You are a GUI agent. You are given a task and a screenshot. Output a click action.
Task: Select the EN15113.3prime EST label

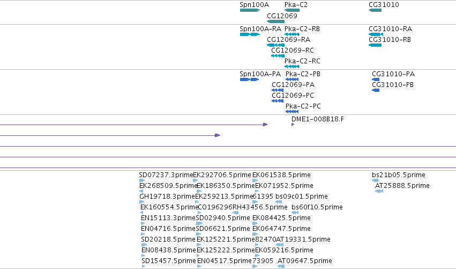[x=168, y=218]
